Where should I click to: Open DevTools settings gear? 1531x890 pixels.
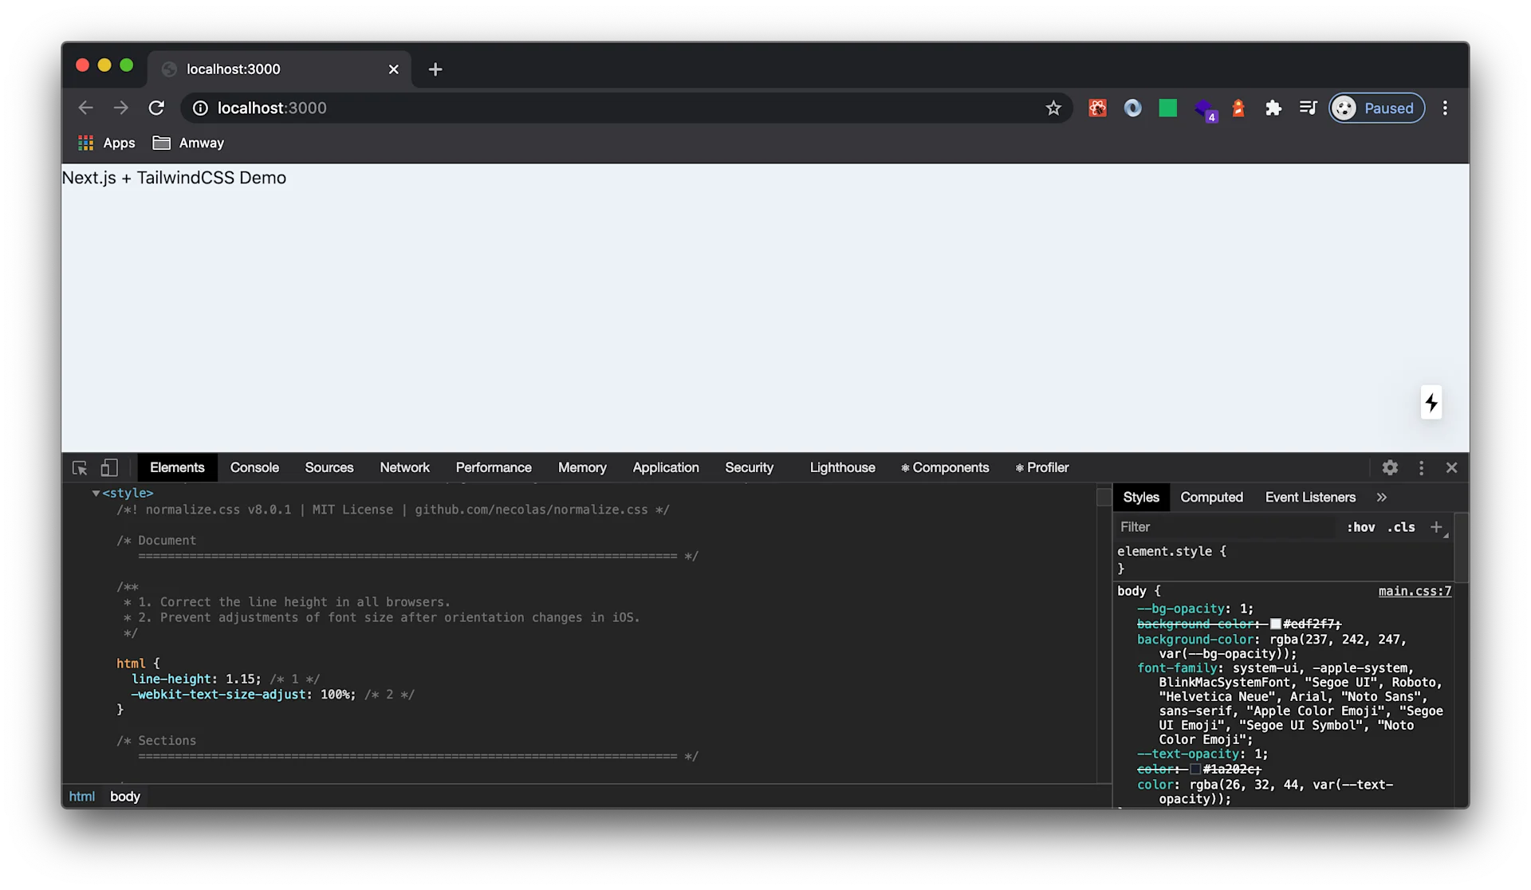1390,467
